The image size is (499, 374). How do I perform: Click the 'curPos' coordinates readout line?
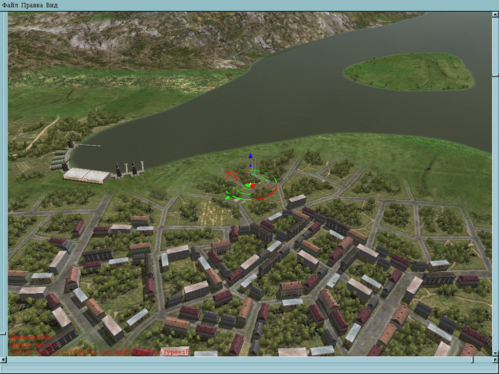tap(99, 352)
